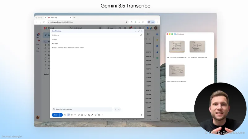Viewport: 248px width, 139px height.
Task: Click the Gmail logo
Action: coord(49,28)
